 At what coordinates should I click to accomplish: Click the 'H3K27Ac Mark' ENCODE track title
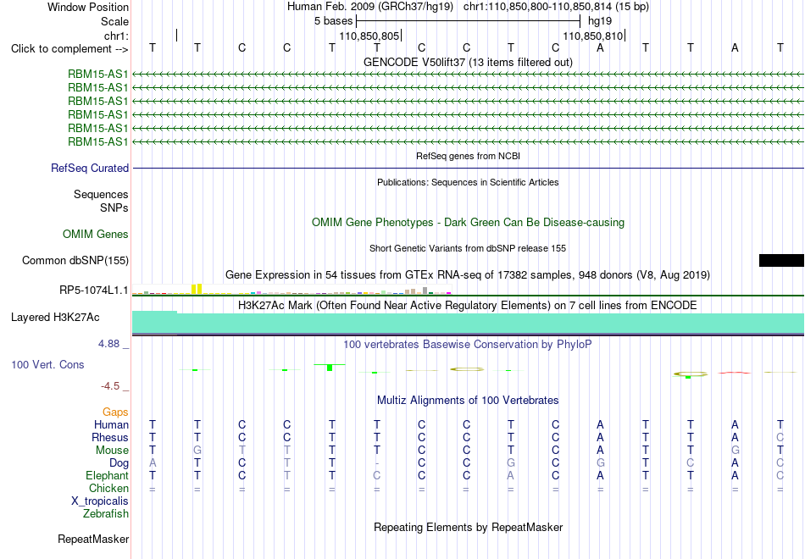click(x=468, y=306)
